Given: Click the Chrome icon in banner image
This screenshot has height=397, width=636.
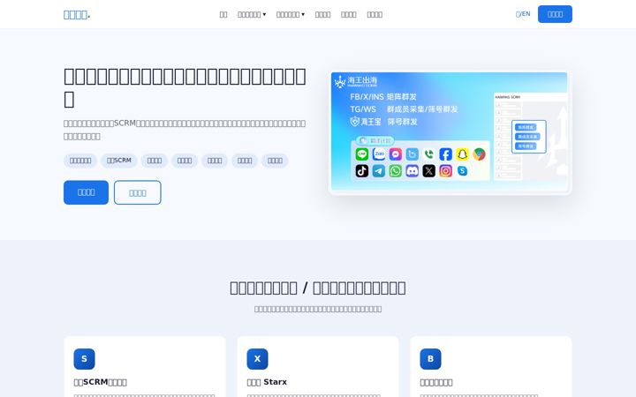Looking at the screenshot, I should [x=479, y=154].
